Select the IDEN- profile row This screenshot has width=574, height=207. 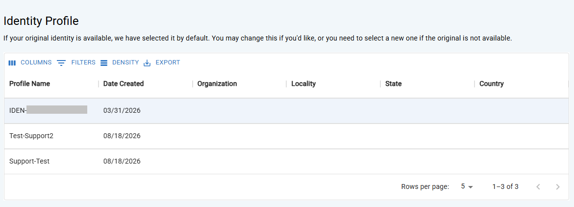(287, 111)
